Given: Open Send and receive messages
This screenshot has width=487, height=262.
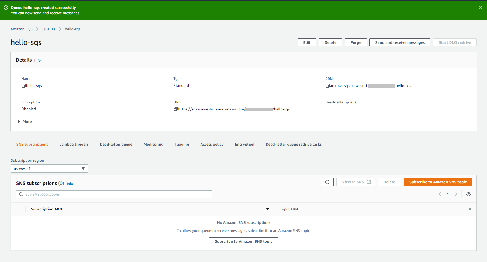Looking at the screenshot, I should (400, 42).
